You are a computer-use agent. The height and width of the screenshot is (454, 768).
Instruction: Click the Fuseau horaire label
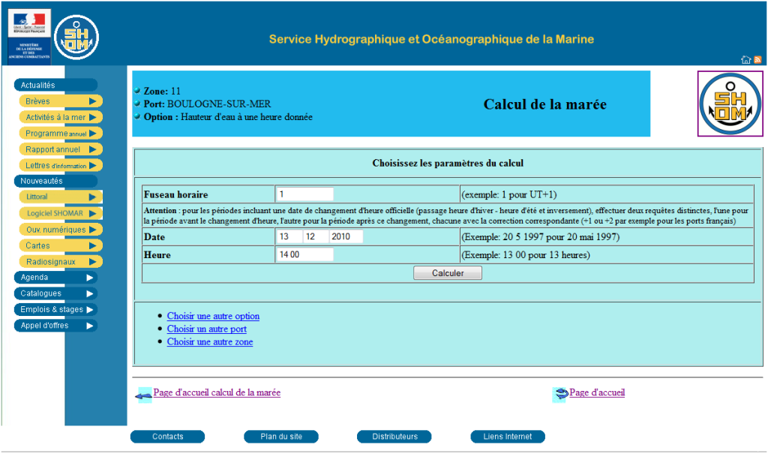tap(175, 194)
